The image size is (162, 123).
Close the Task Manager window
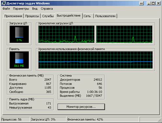158,3
